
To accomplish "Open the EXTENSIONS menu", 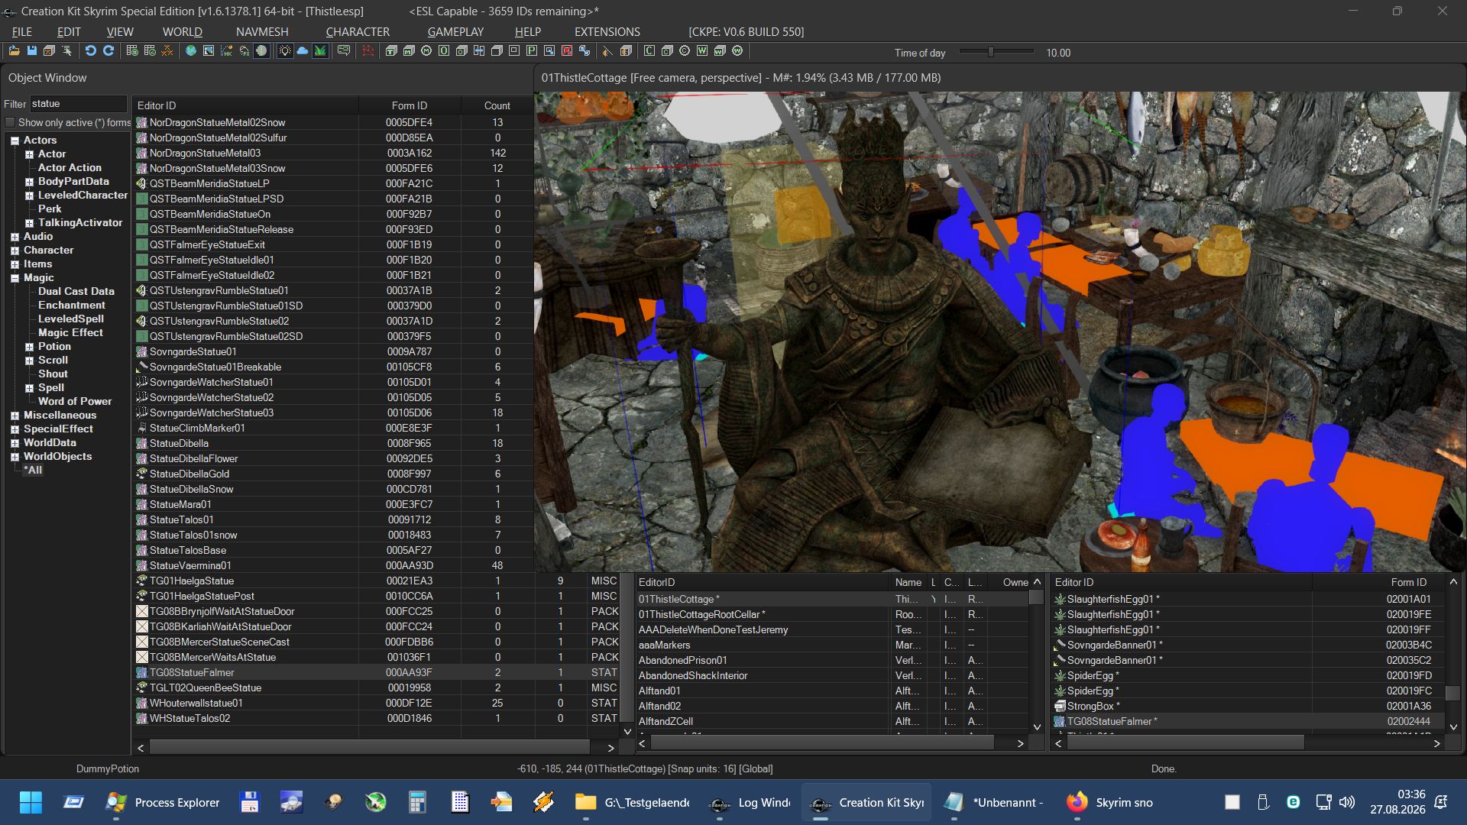I will pos(607,31).
